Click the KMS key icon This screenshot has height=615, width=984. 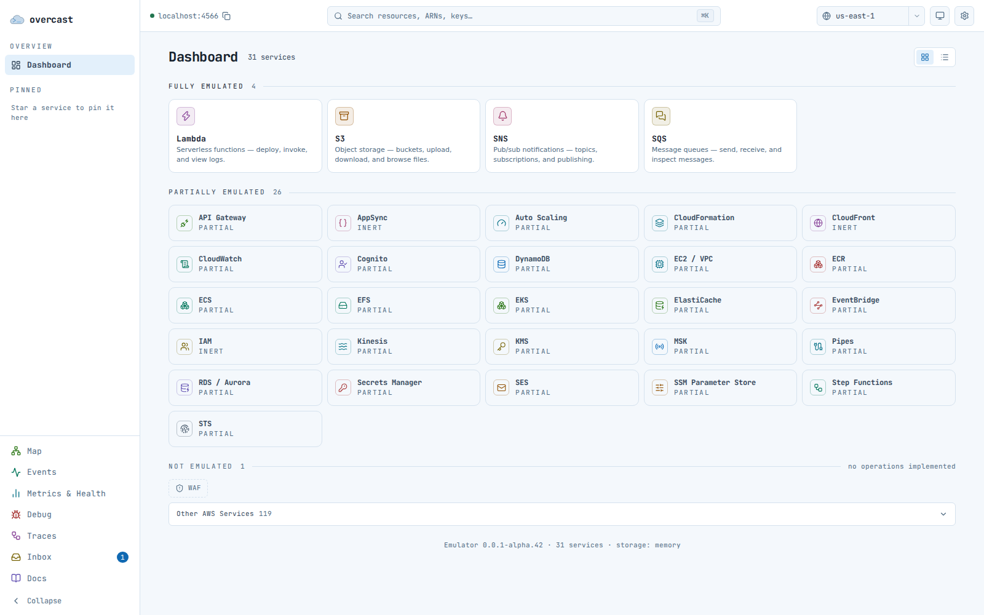click(x=502, y=347)
